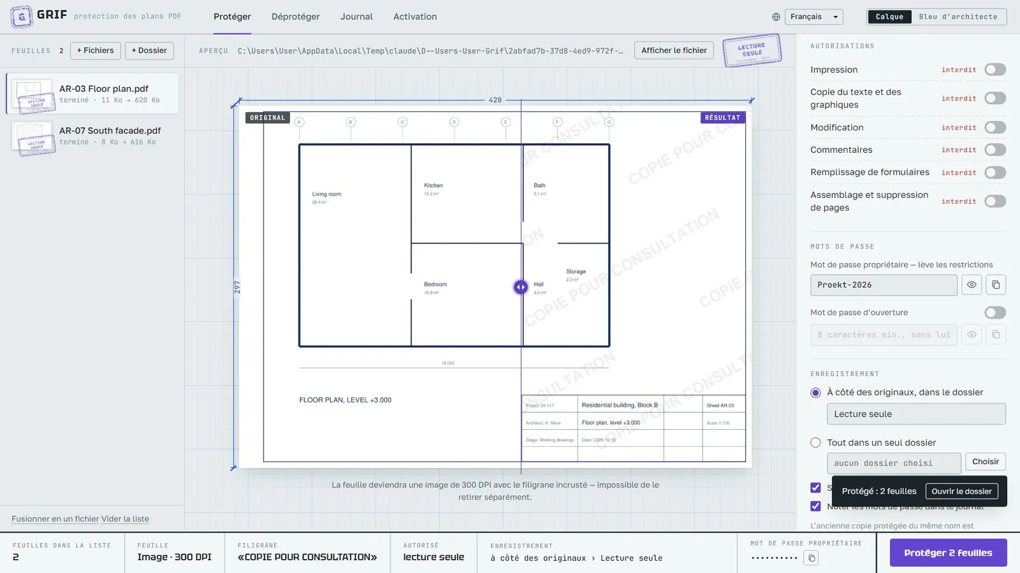Click the open-password eye icon
The height and width of the screenshot is (573, 1020).
pyautogui.click(x=972, y=334)
